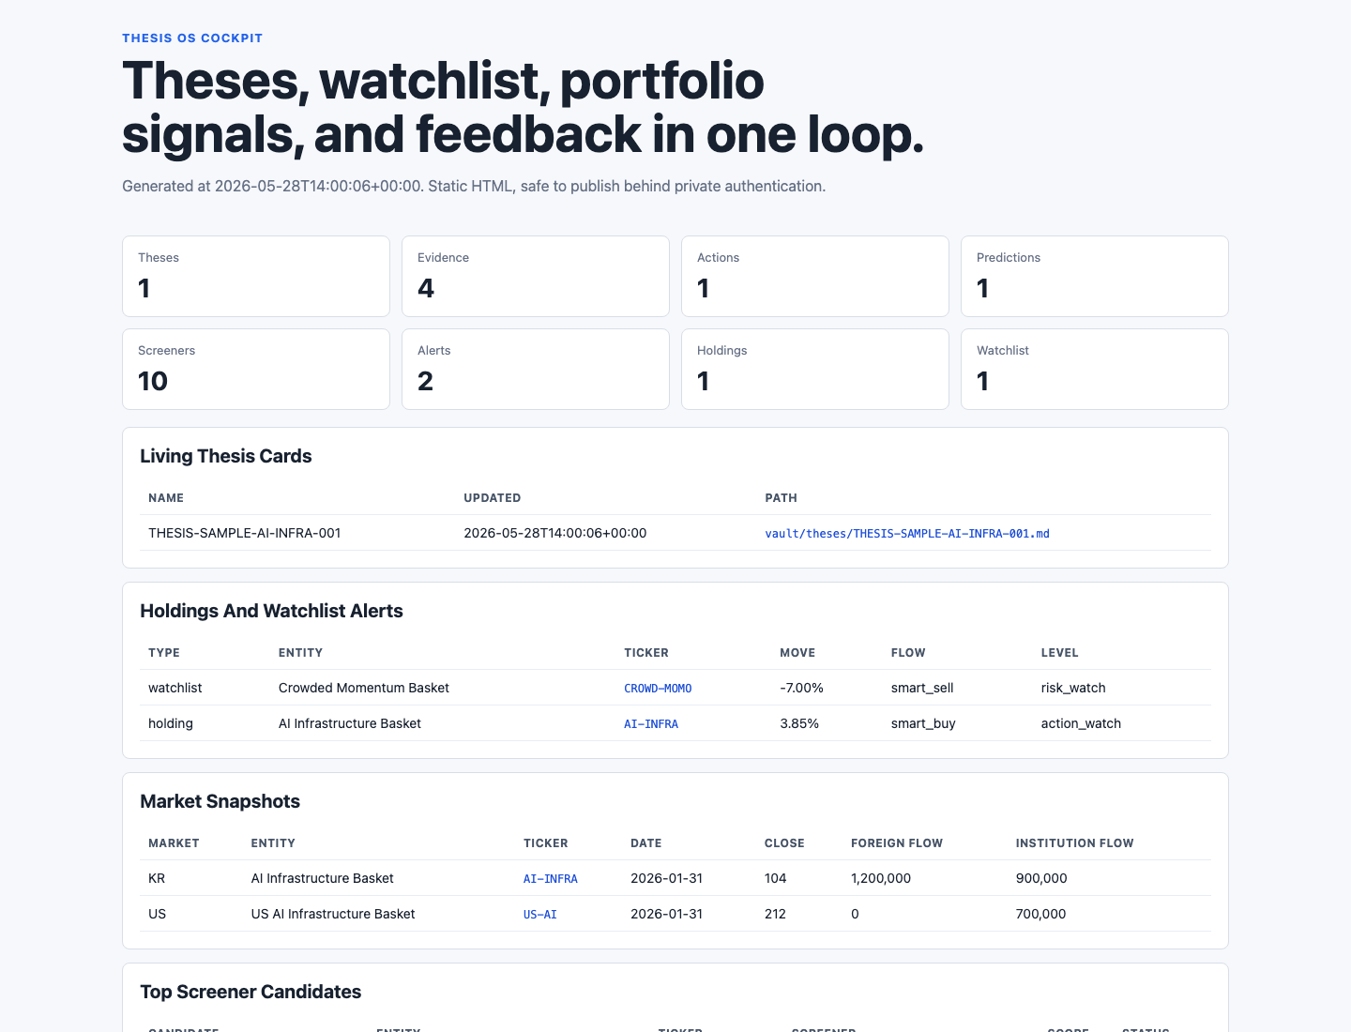Click the 3.85% move value
This screenshot has width=1351, height=1032.
[799, 723]
